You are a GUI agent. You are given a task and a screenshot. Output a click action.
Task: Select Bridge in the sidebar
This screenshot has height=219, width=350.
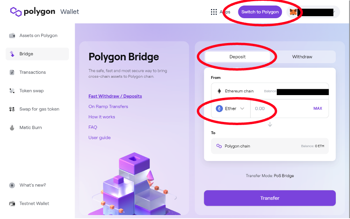pos(27,54)
